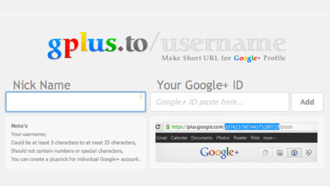This screenshot has width=330, height=186.
Task: Click the 'Nick Name' heading label
Action: tap(42, 85)
